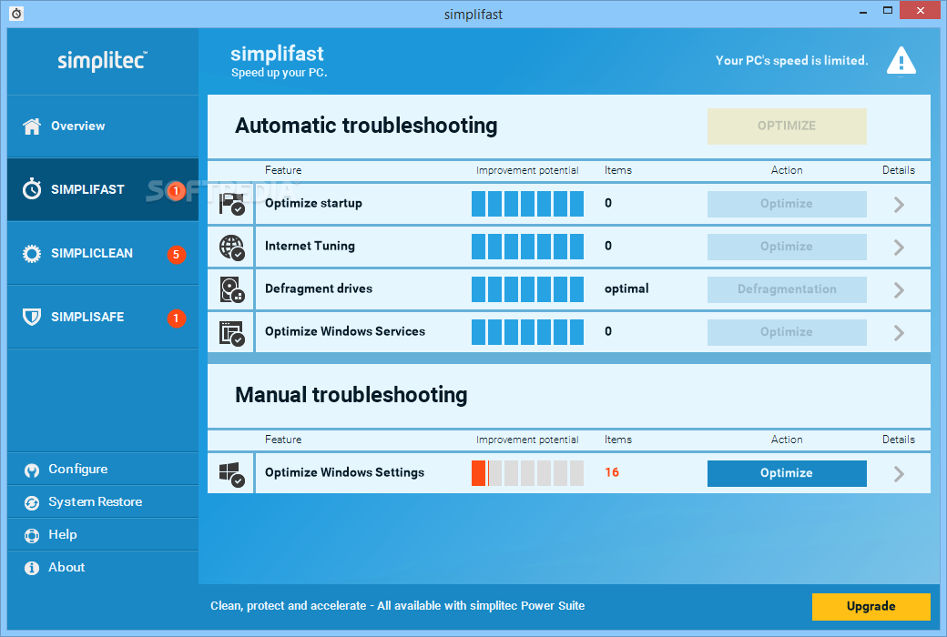
Task: Click the 'optimal' items value
Action: (x=626, y=289)
